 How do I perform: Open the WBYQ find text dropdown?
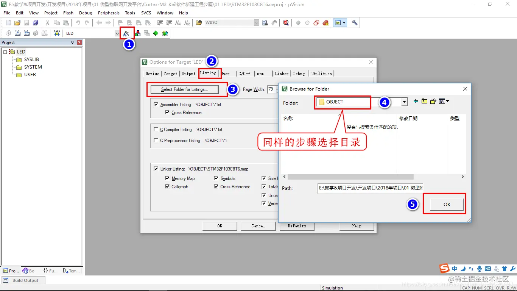pos(257,23)
